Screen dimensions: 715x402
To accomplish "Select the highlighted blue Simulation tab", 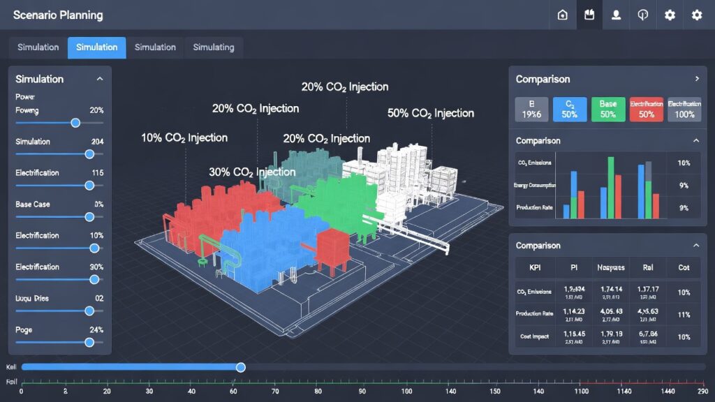I will pos(97,47).
